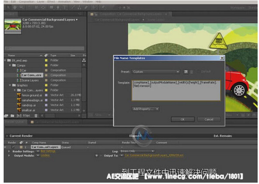The width and height of the screenshot is (259, 184).
Task: Click inside the Template text field
Action: tap(176, 90)
